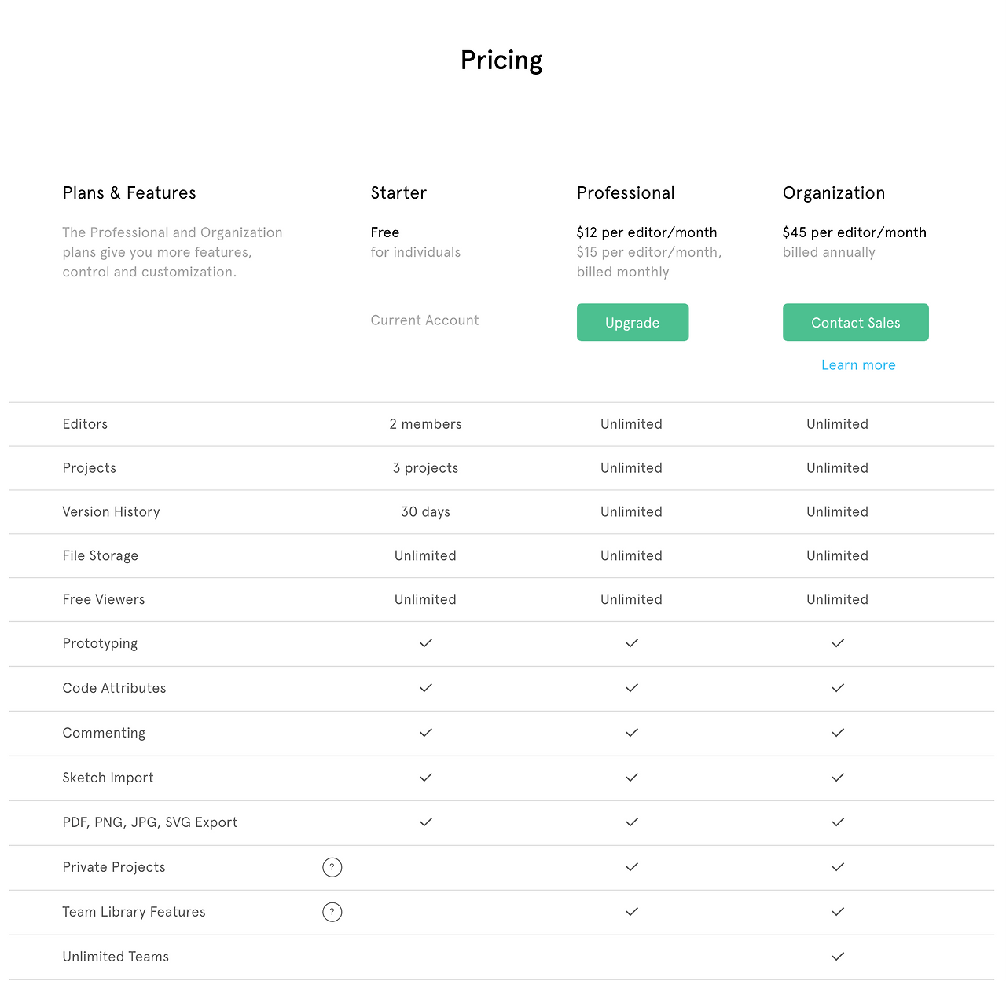
Task: Click the Sketch Import Organization checkmark
Action: click(838, 778)
